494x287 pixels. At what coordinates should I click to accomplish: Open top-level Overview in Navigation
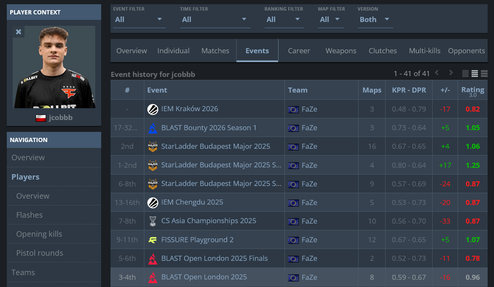point(54,157)
